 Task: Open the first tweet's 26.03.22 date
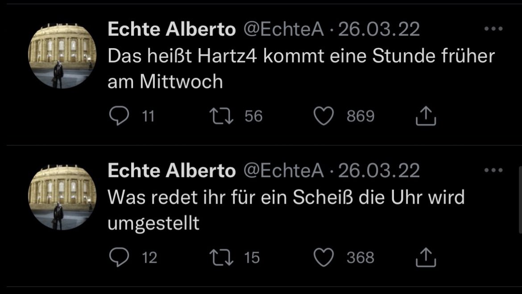click(x=379, y=30)
